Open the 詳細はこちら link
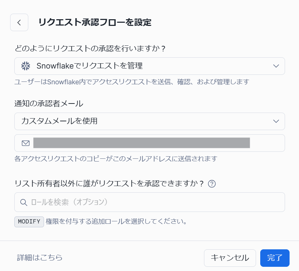Screen dimensions: 299x271 coord(40,258)
